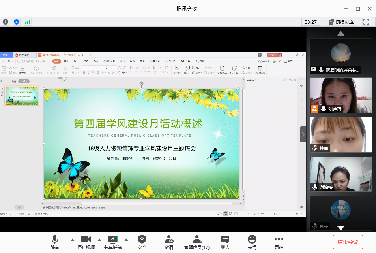This screenshot has width=376, height=253.
Task: Check the green network signal icon
Action: coord(27,22)
